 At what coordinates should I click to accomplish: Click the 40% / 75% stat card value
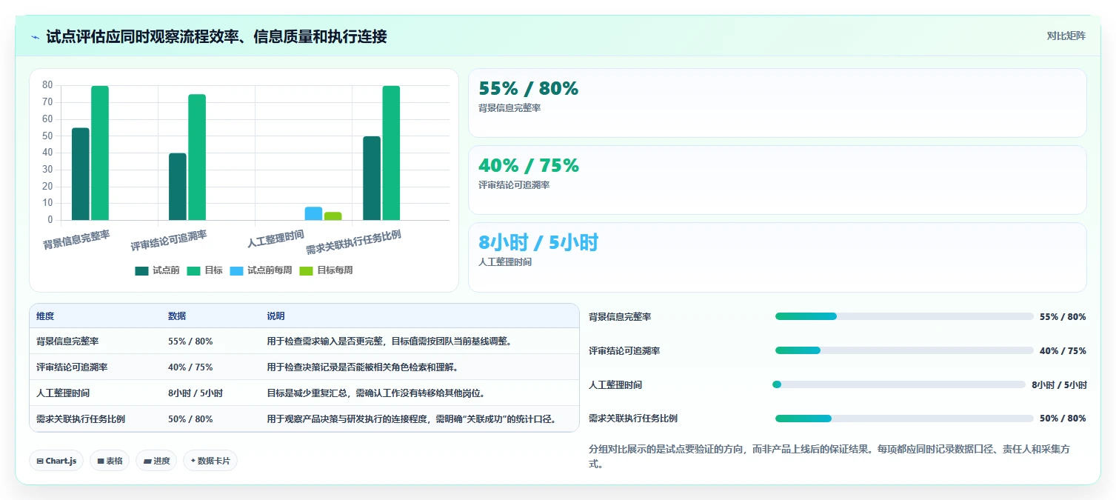pyautogui.click(x=529, y=166)
